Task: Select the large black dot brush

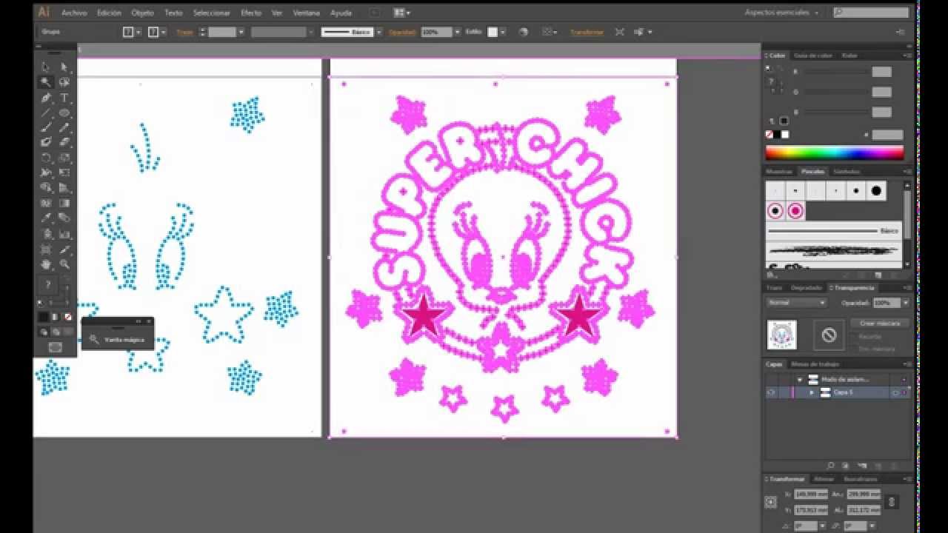Action: coord(877,190)
